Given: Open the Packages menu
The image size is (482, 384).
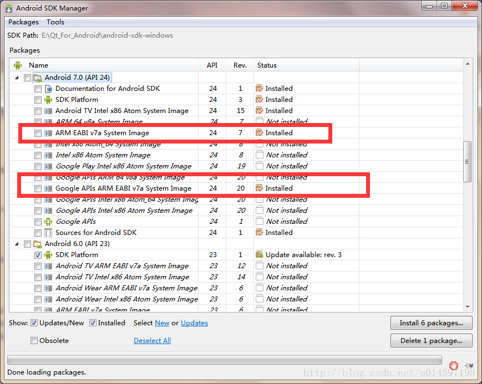Looking at the screenshot, I should [23, 22].
